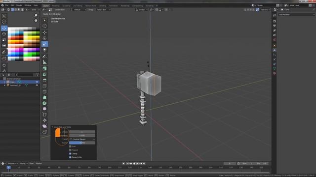The height and width of the screenshot is (177, 316).
Task: Open the Edit menu
Action: coord(12,5)
